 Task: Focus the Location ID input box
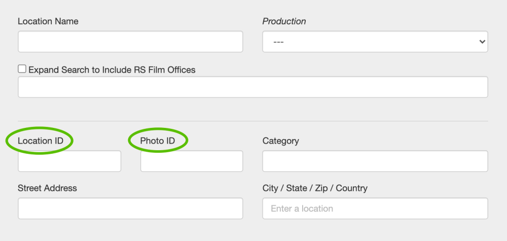[x=69, y=161]
